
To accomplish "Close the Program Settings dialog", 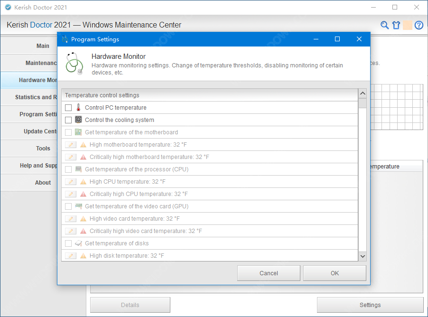I will (x=359, y=39).
